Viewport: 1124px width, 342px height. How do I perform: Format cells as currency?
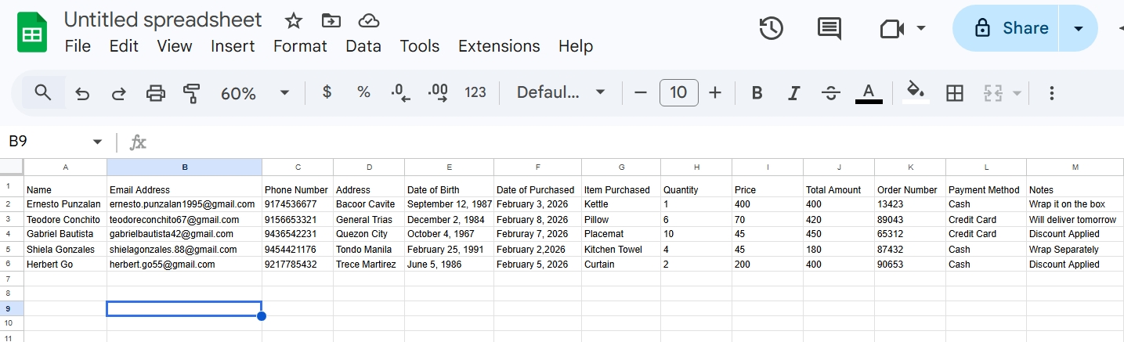pos(327,92)
